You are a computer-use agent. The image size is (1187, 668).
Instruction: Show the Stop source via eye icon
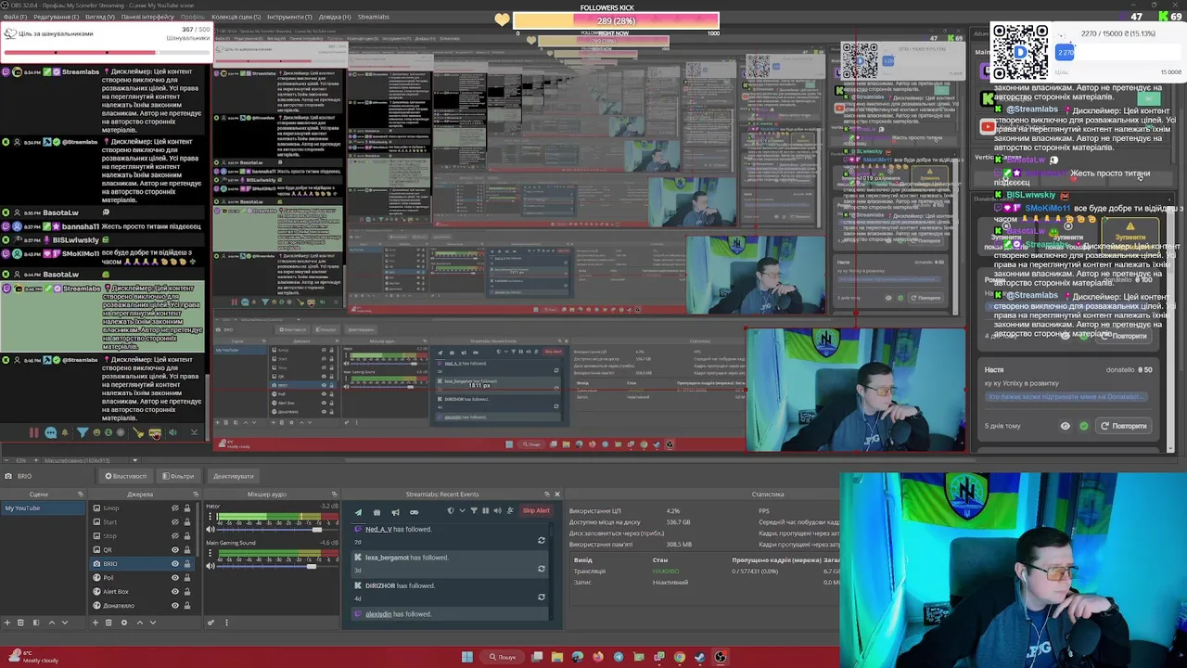(x=175, y=536)
